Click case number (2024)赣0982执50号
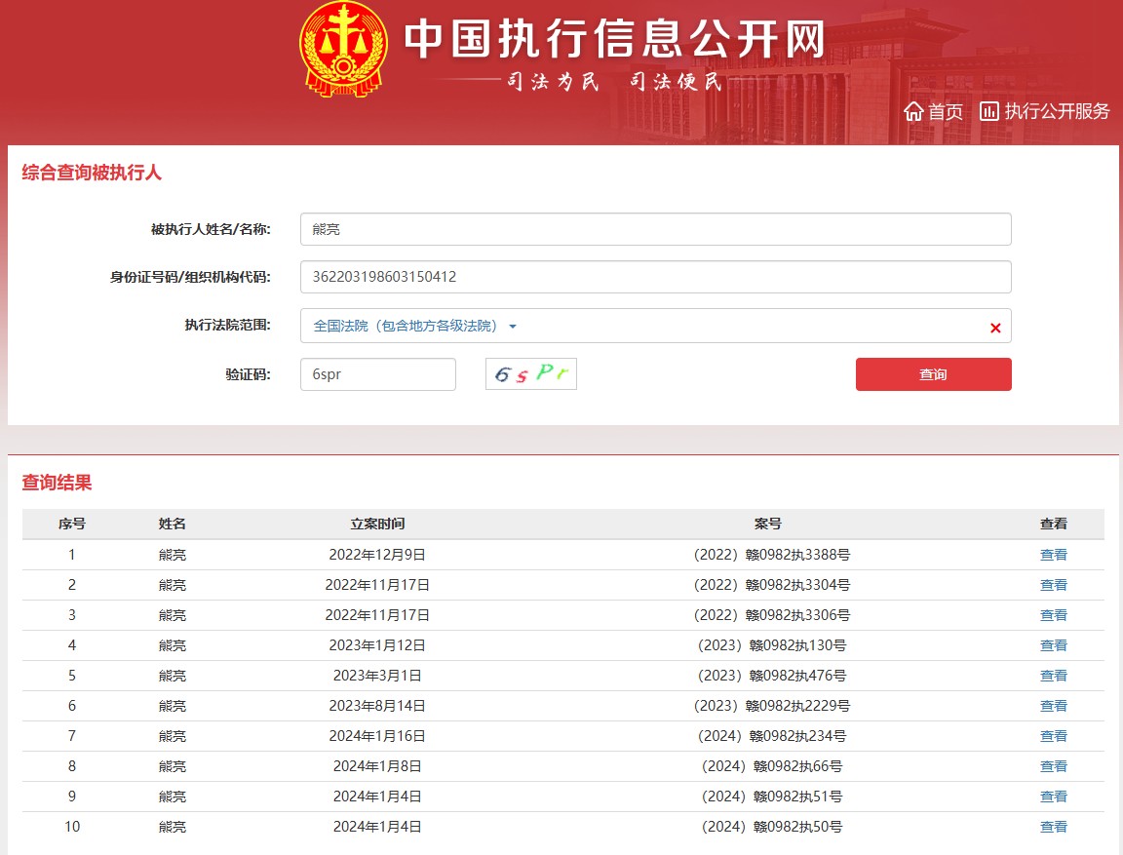Image resolution: width=1123 pixels, height=855 pixels. (x=772, y=827)
